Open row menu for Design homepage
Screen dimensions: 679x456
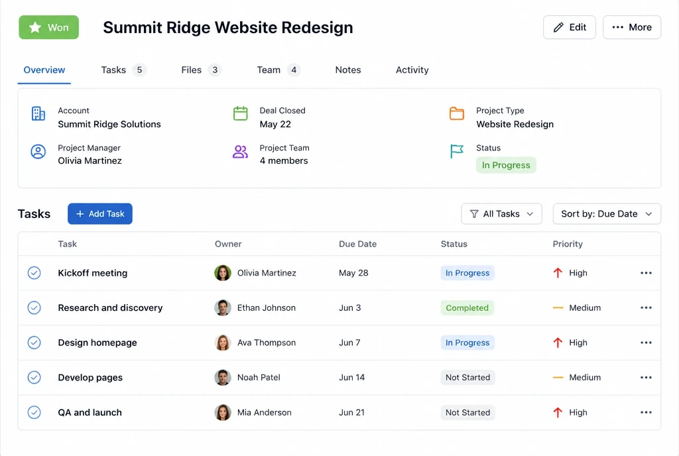[x=646, y=343]
